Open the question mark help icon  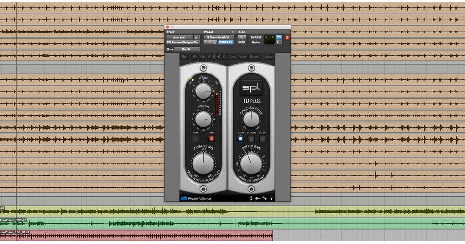click(x=272, y=198)
